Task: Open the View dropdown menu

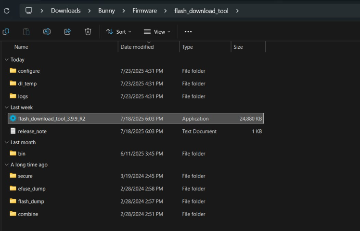Action: 157,32
